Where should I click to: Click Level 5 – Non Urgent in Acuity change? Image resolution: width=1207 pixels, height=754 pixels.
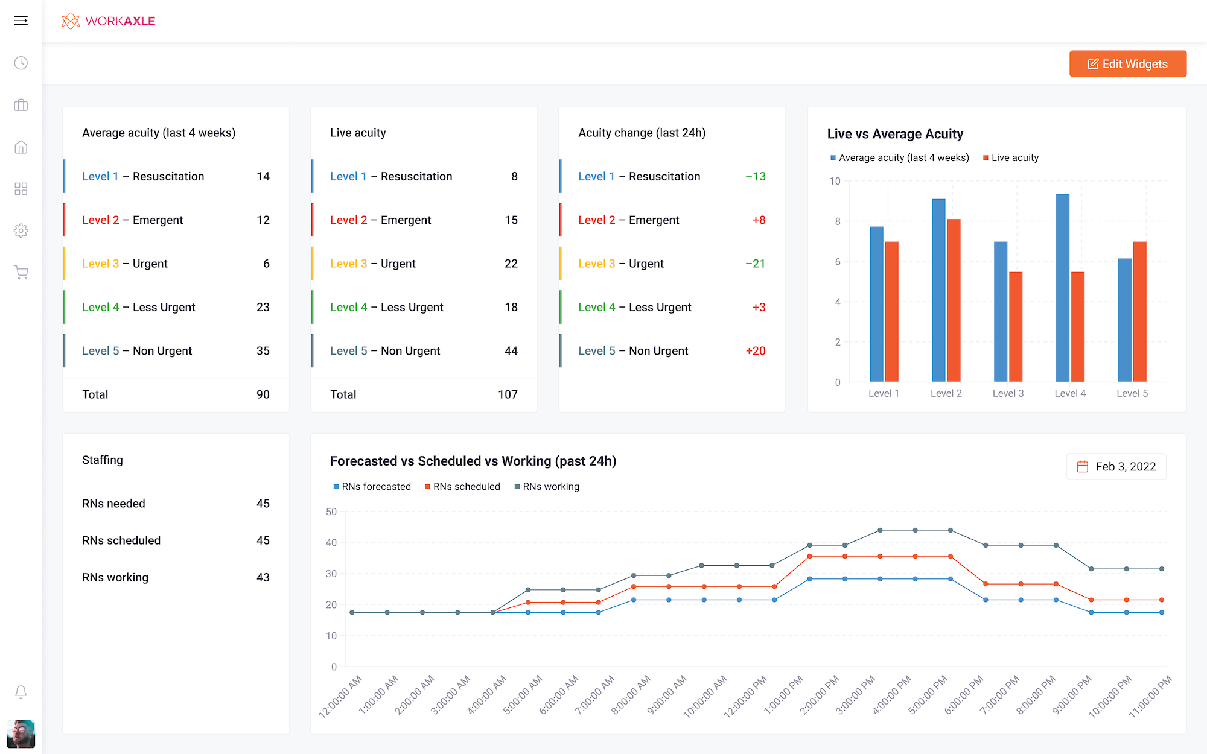[632, 350]
